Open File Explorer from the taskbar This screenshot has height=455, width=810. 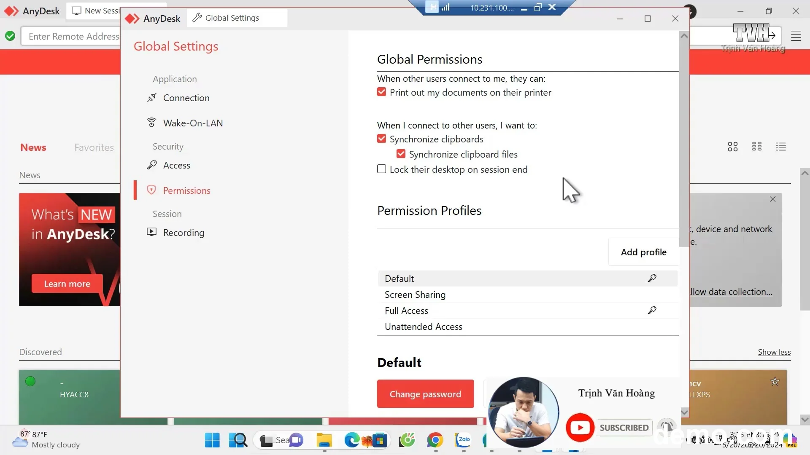tap(324, 440)
